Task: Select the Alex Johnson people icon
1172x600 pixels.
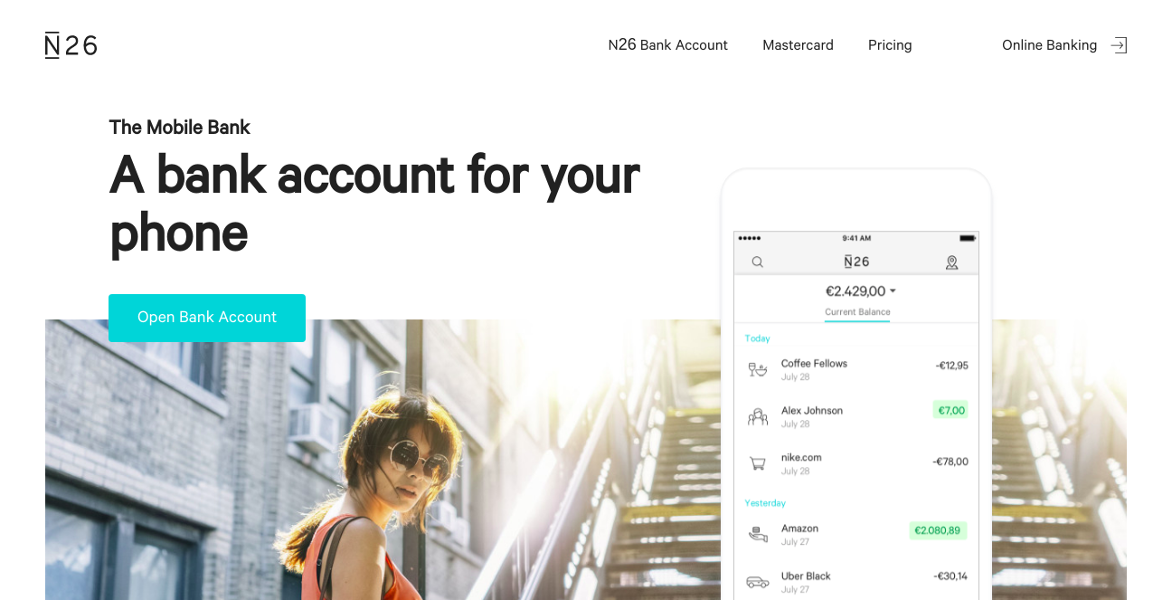Action: tap(758, 416)
